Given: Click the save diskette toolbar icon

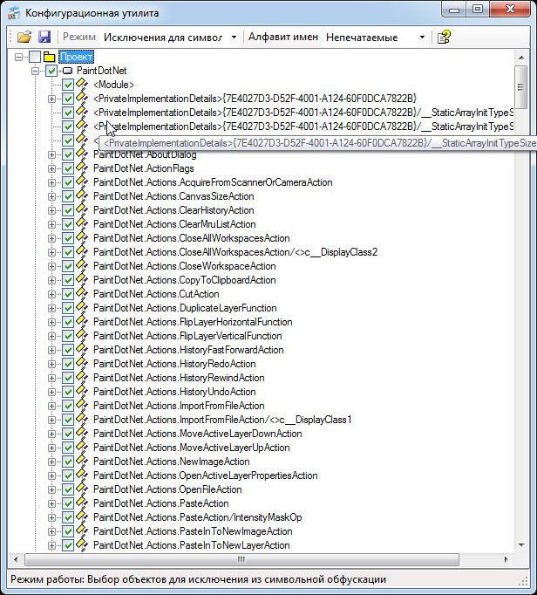Looking at the screenshot, I should [44, 38].
